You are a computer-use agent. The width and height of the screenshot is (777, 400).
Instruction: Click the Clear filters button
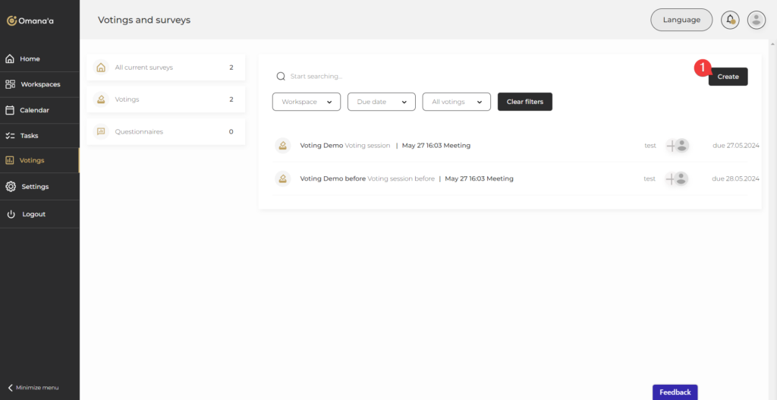coord(524,102)
